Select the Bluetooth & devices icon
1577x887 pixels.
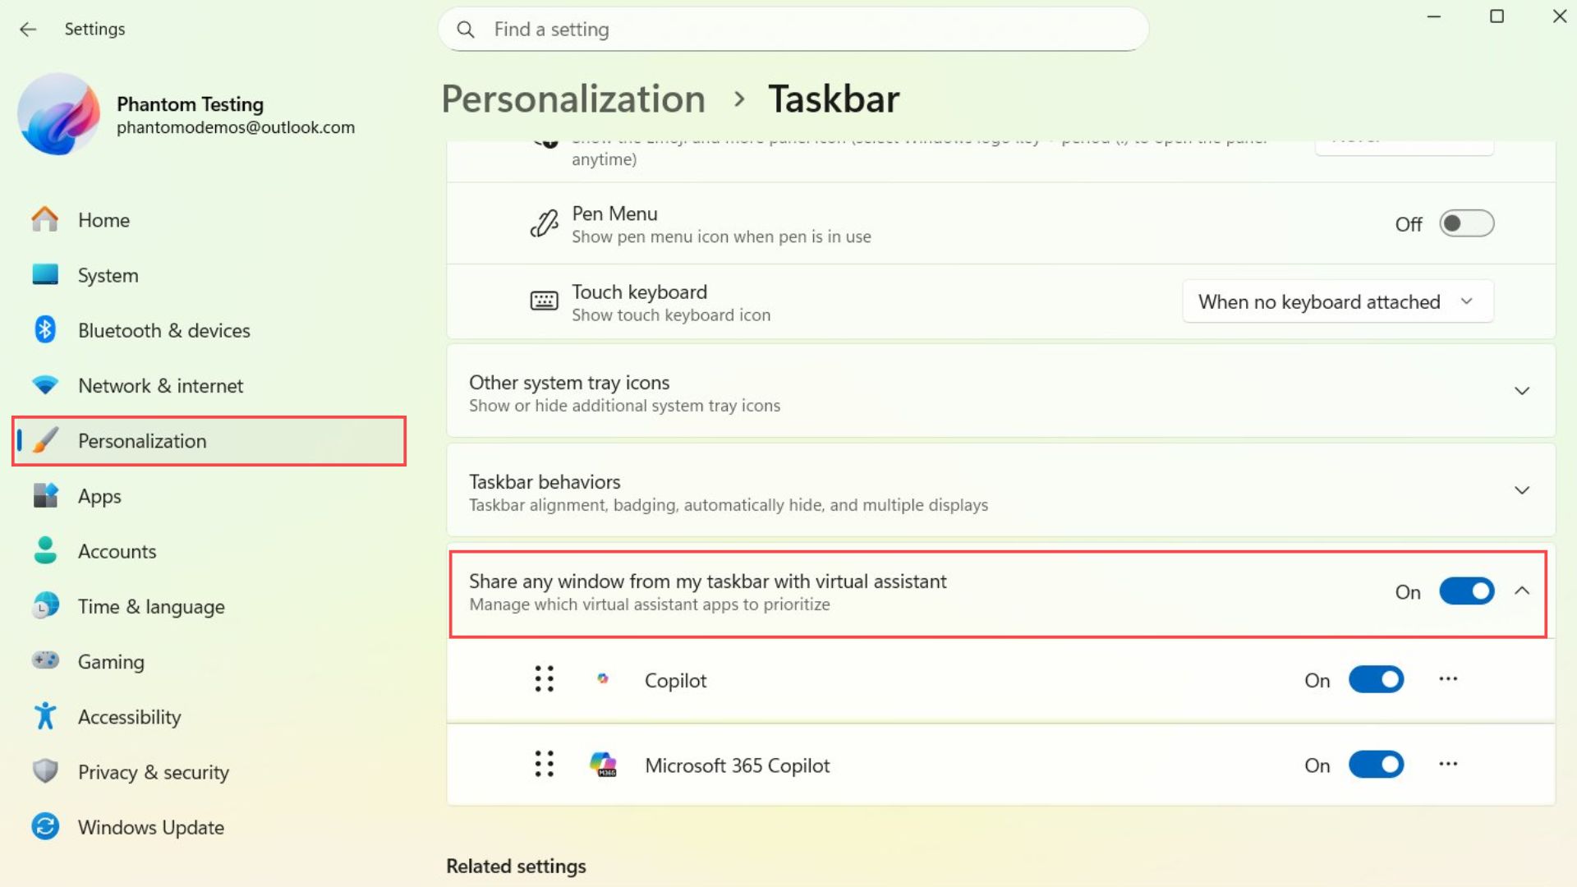coord(45,329)
